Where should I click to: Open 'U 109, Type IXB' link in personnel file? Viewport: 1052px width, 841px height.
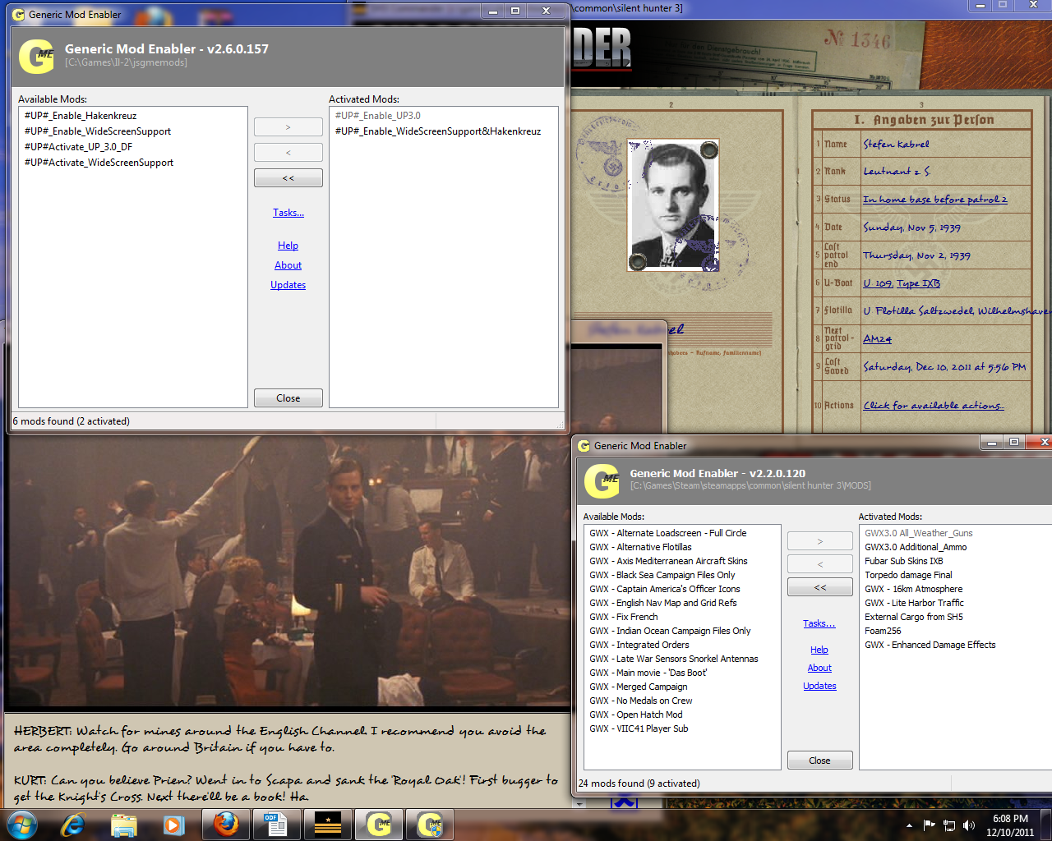point(902,283)
